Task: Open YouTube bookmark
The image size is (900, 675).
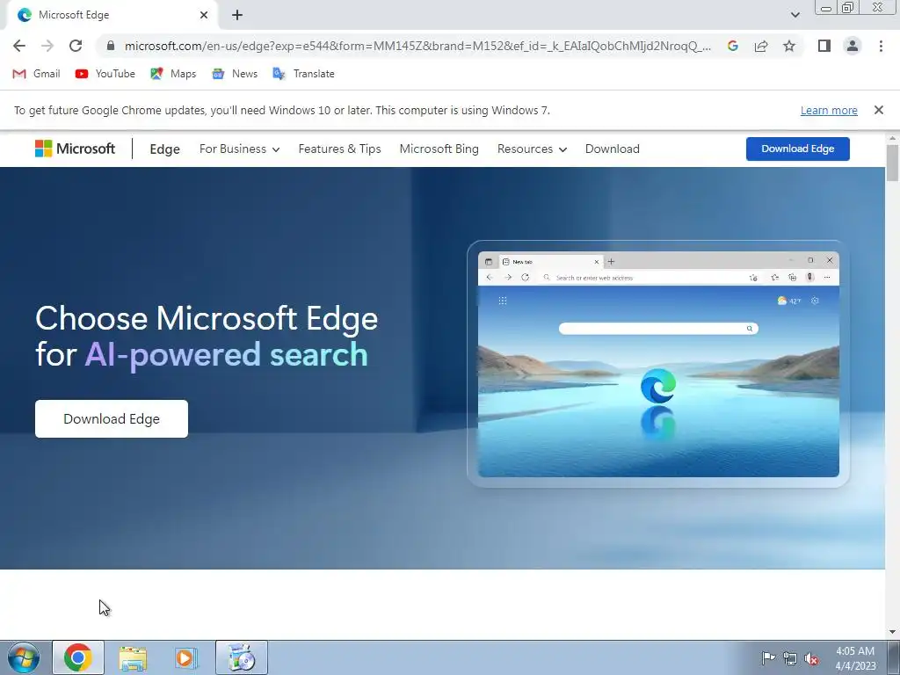Action: pyautogui.click(x=105, y=74)
